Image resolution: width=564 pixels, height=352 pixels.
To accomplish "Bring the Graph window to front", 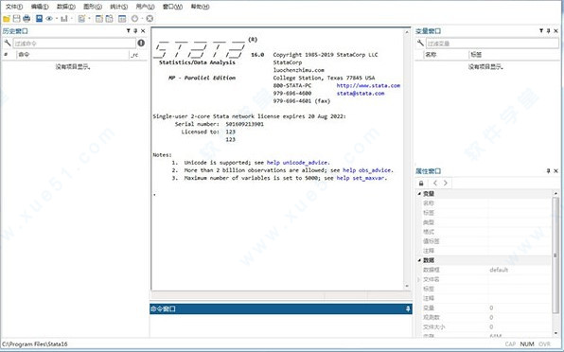I will pos(64,19).
